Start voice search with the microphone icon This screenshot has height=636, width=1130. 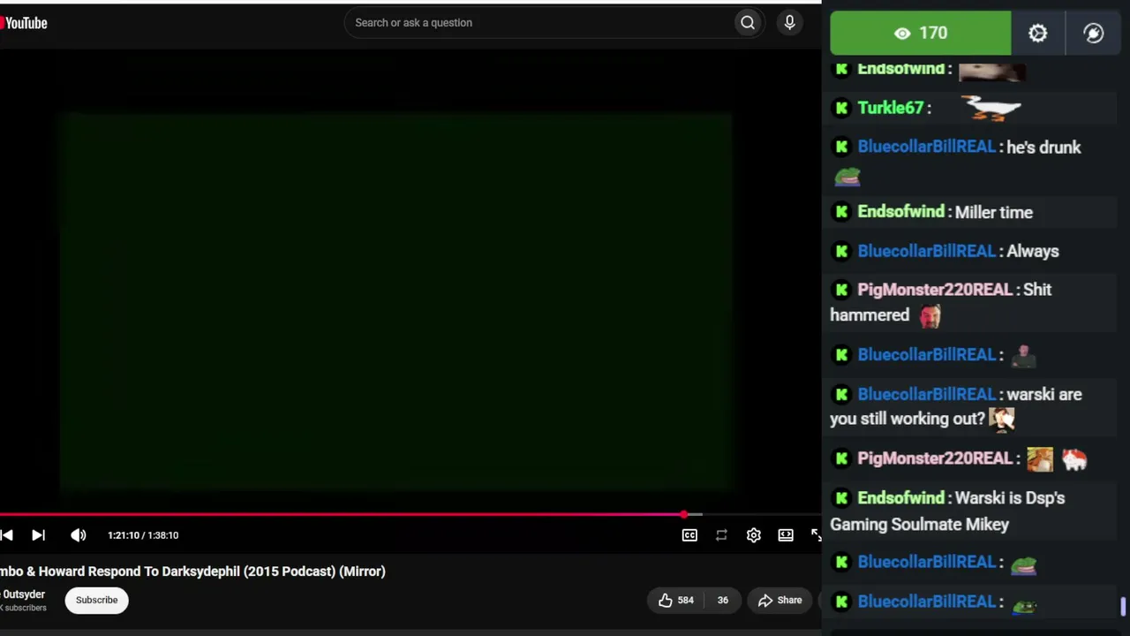[x=790, y=23]
